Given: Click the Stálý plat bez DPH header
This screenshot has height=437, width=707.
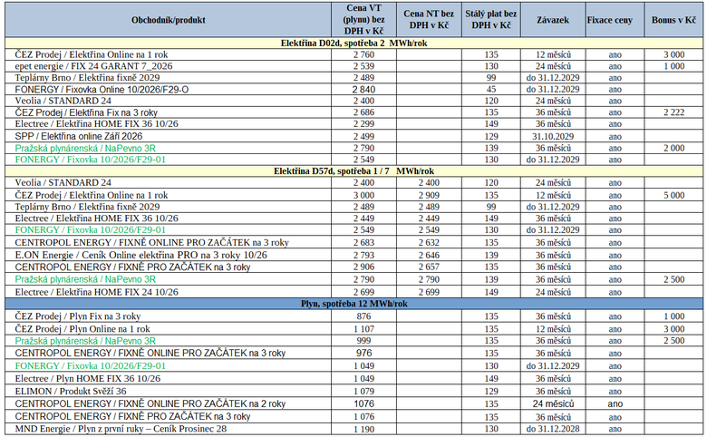Looking at the screenshot, I should [x=491, y=20].
